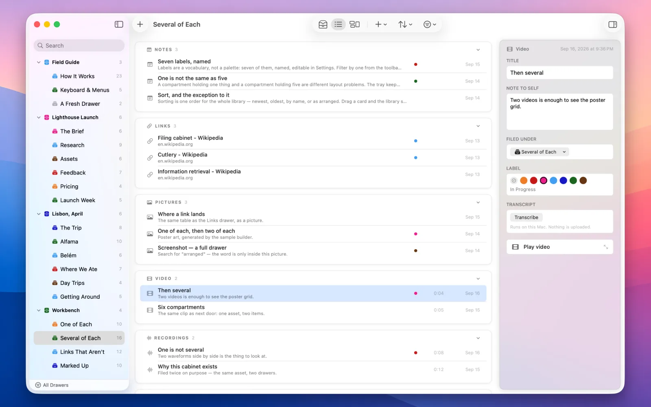Collapse the Notes section
This screenshot has height=407, width=651.
click(x=478, y=50)
